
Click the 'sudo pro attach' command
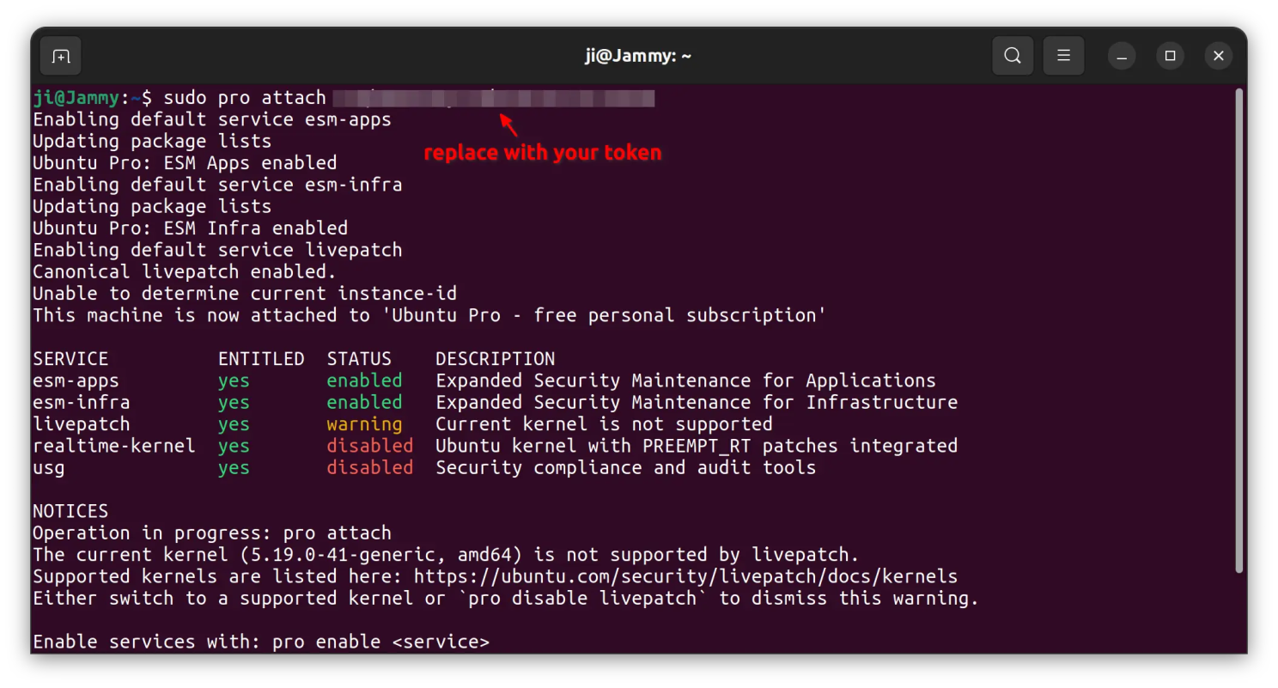pos(245,98)
